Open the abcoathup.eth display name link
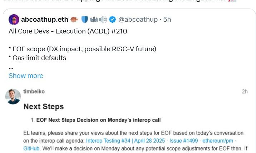The width and height of the screenshot is (256, 153). [44, 20]
